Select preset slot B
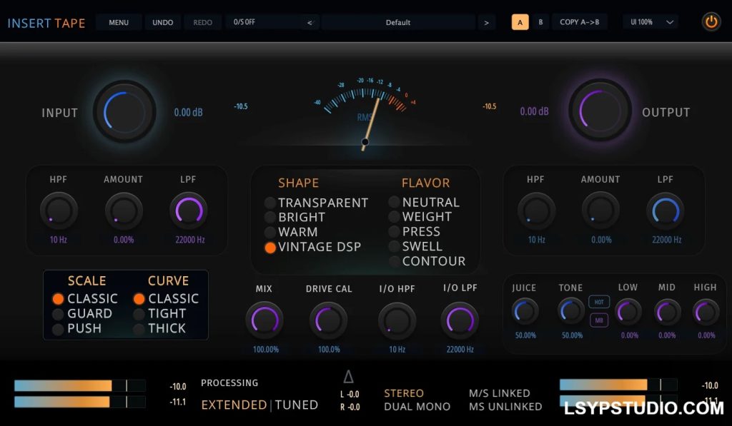 coord(540,22)
